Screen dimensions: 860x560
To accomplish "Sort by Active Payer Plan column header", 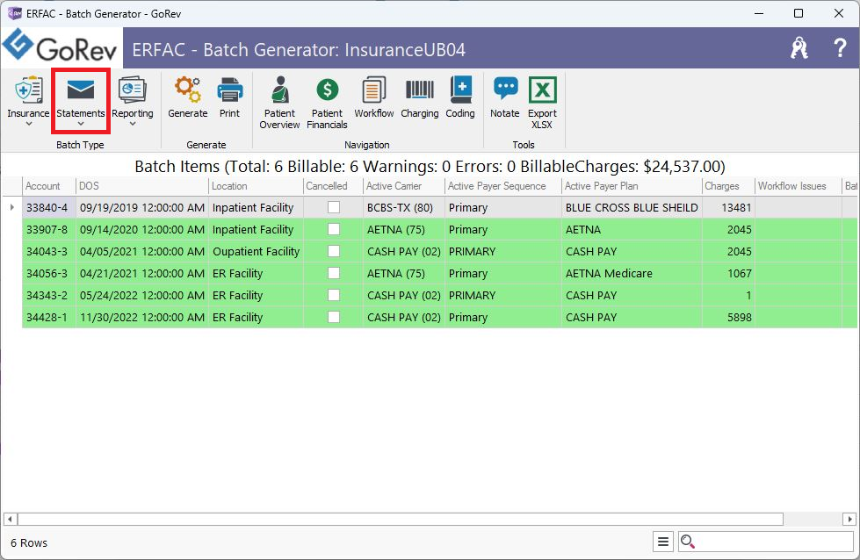I will pos(632,186).
